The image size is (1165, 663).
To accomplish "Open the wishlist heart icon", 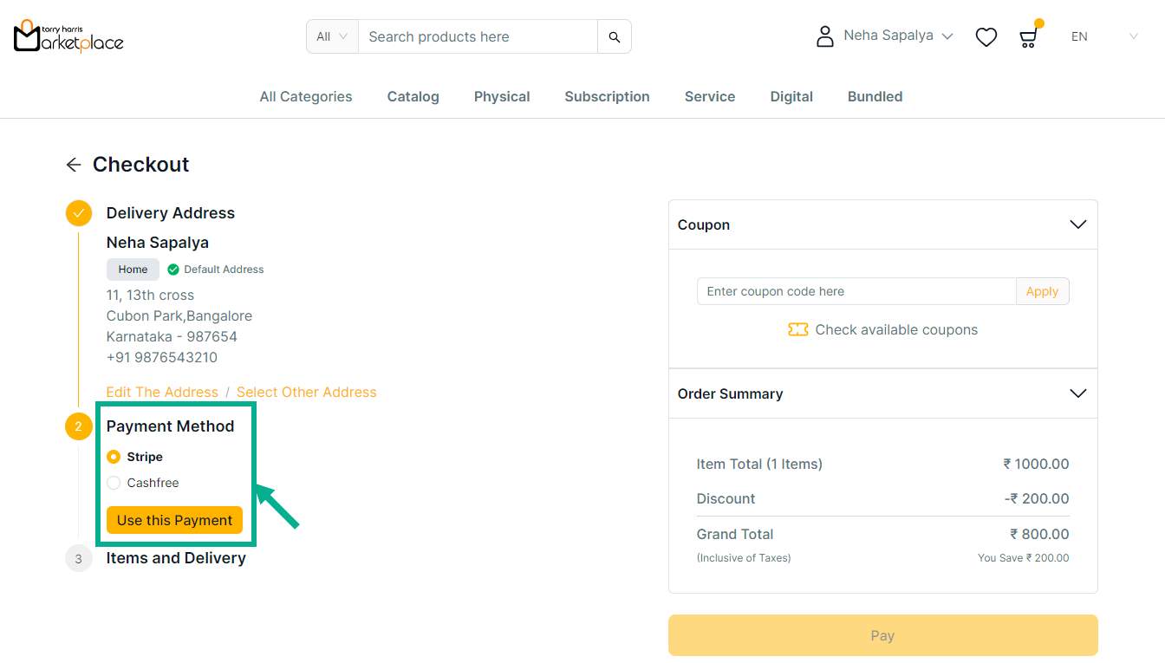I will (986, 37).
